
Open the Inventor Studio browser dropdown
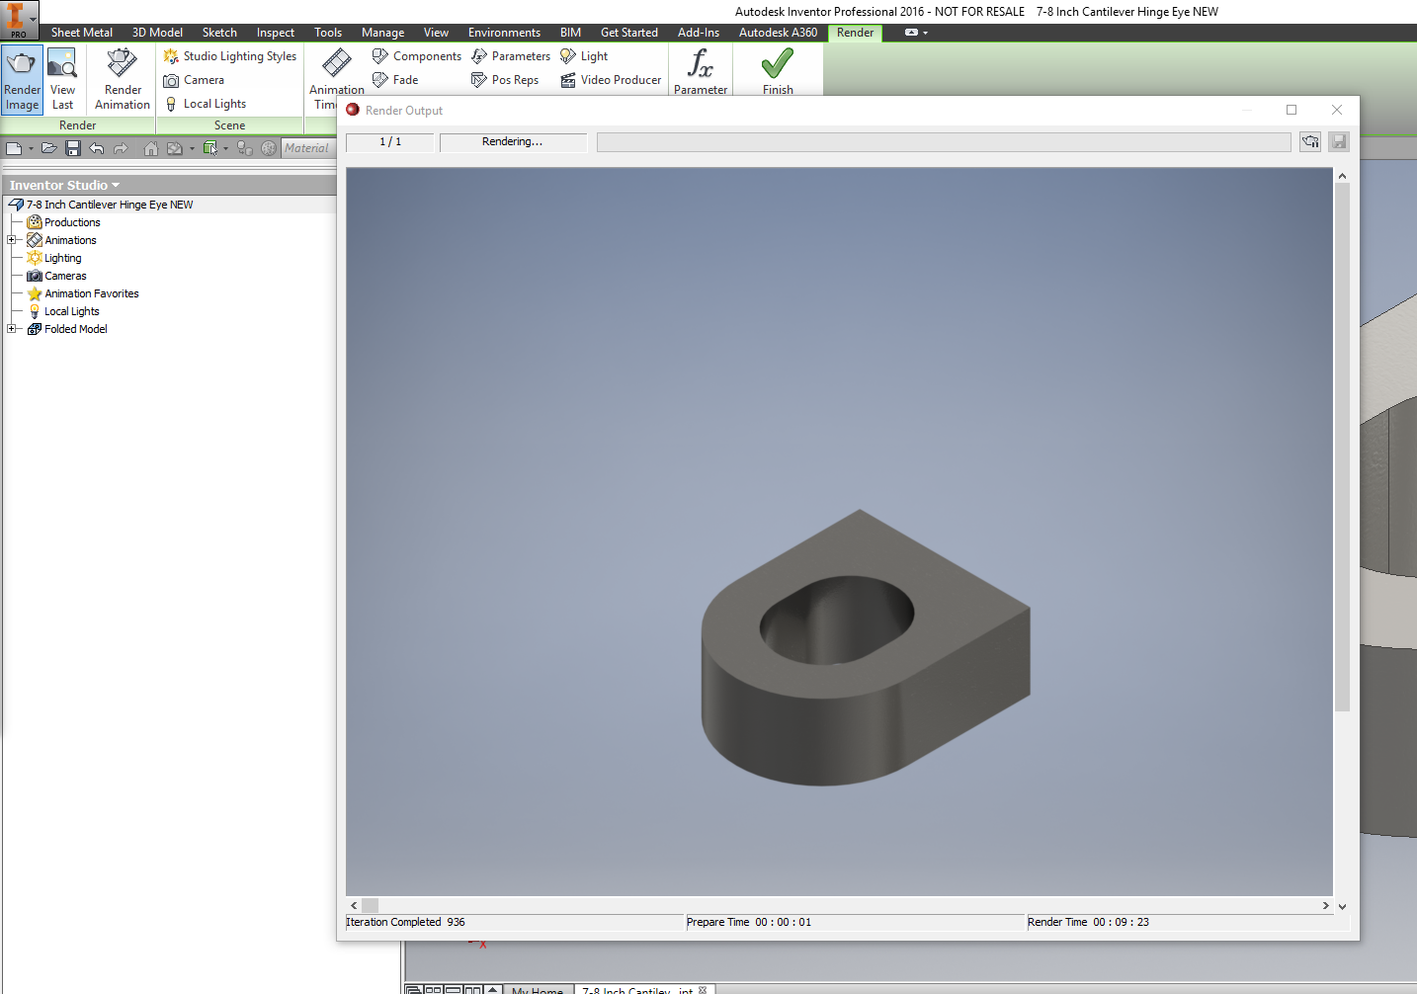[116, 185]
